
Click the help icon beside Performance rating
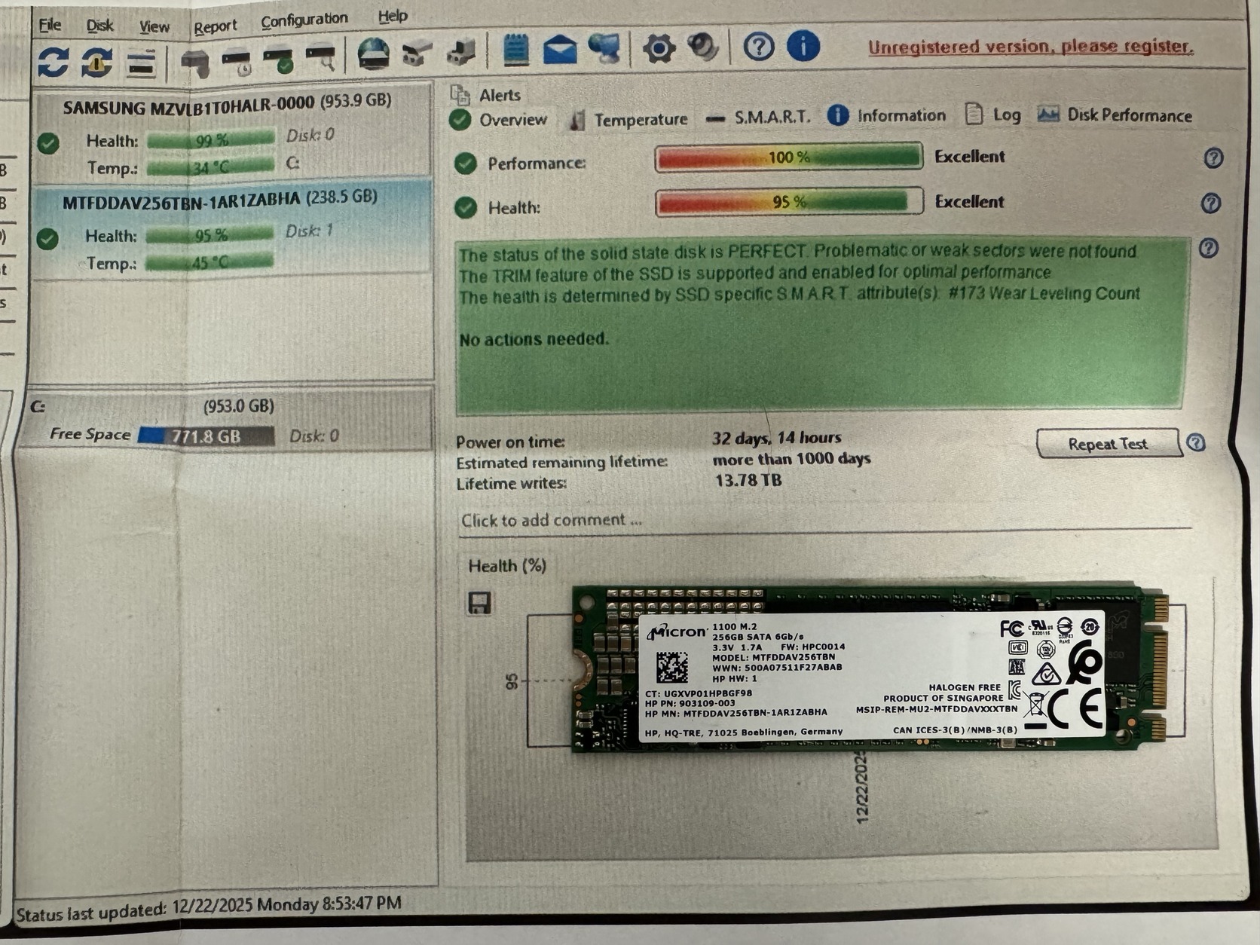[1213, 158]
